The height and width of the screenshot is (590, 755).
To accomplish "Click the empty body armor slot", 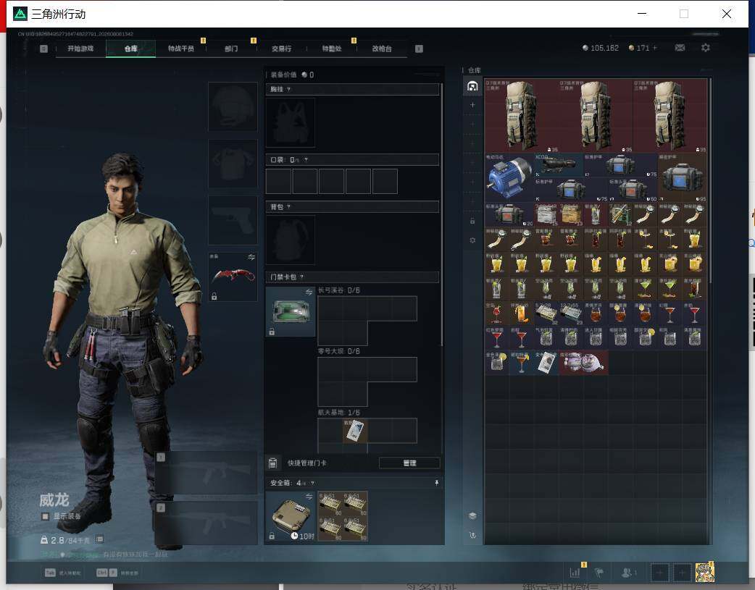I will [x=233, y=164].
